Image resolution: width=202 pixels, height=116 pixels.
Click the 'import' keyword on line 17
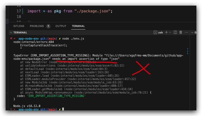coord(34,11)
